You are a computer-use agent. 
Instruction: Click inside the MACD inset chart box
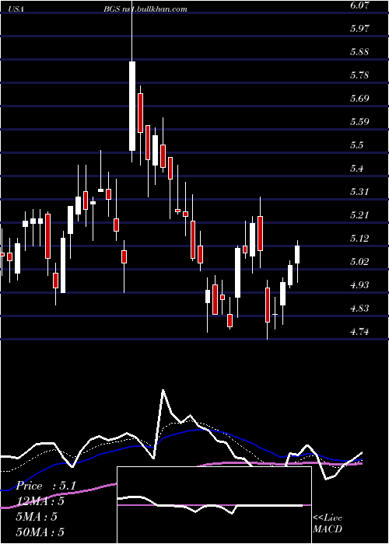(x=214, y=505)
